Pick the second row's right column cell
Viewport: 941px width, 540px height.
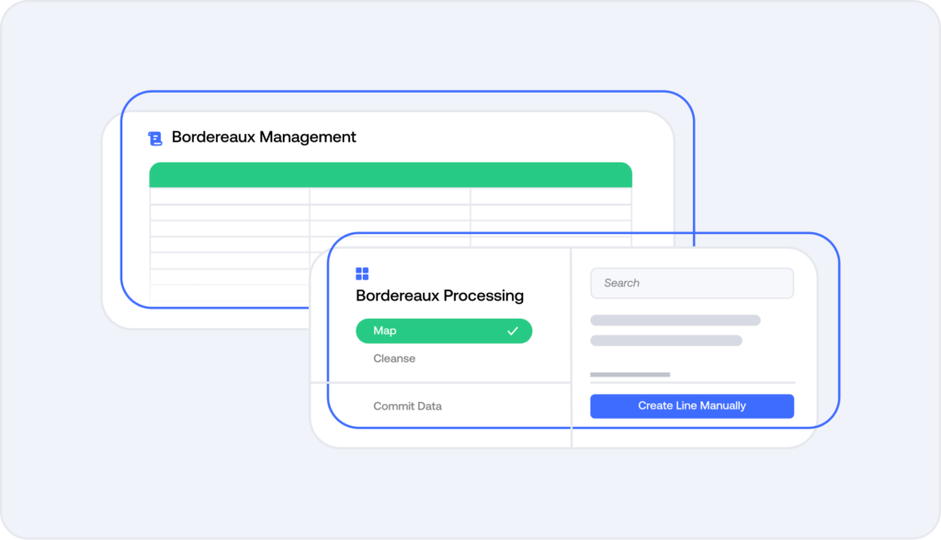550,213
